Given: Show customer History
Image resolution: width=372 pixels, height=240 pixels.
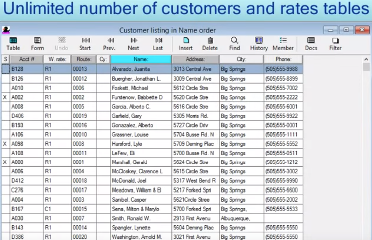Looking at the screenshot, I should coord(259,44).
